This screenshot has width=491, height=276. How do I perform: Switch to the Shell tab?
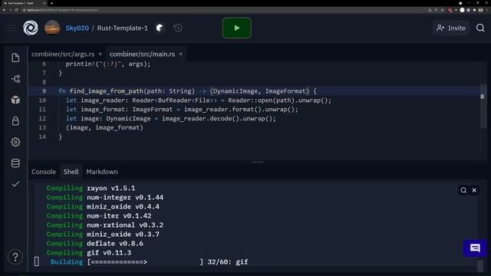(x=71, y=172)
